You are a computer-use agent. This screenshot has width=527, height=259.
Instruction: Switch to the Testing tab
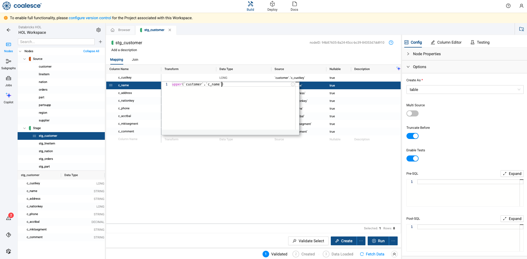[x=480, y=42]
